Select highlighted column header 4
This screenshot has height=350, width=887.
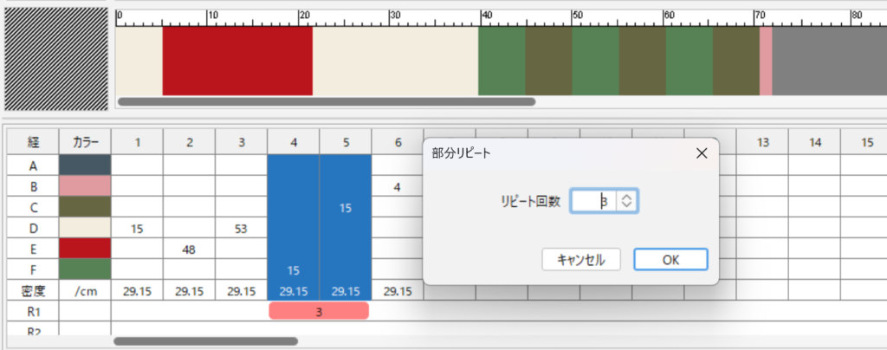293,142
